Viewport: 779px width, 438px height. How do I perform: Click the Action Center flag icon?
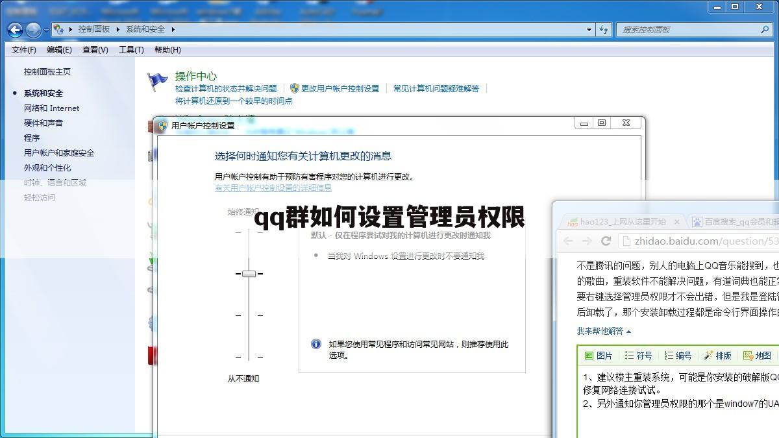click(x=158, y=82)
